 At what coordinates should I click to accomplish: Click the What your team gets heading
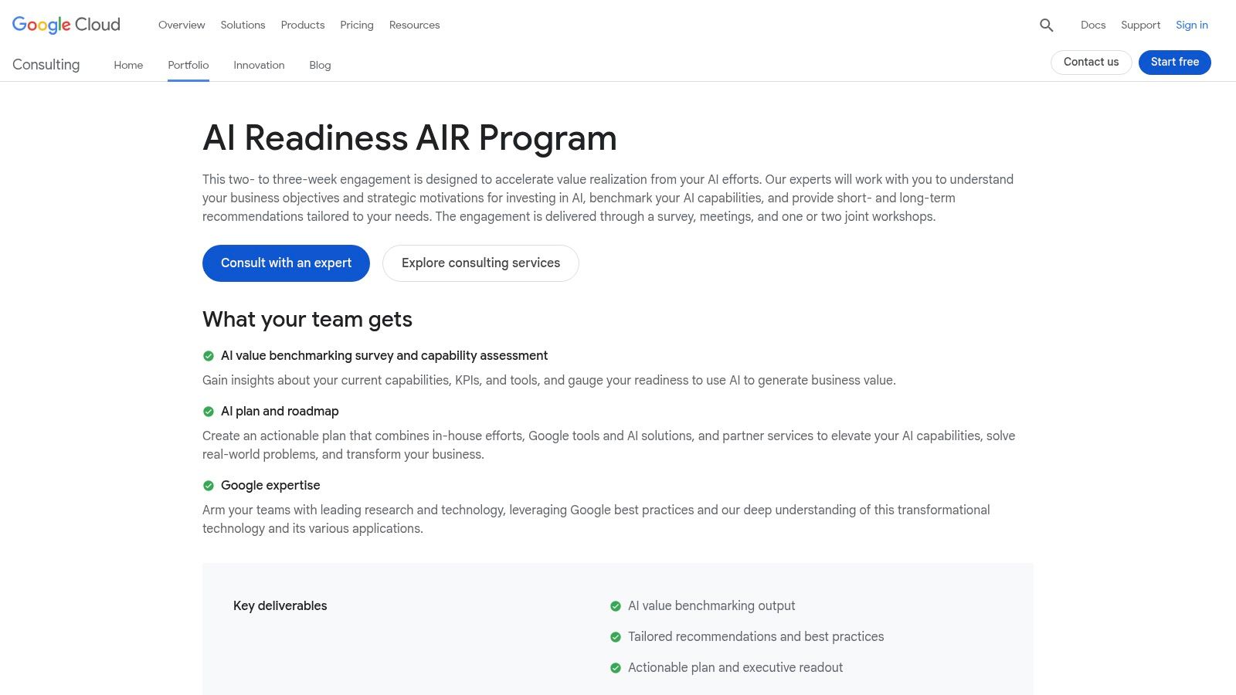[x=307, y=320]
